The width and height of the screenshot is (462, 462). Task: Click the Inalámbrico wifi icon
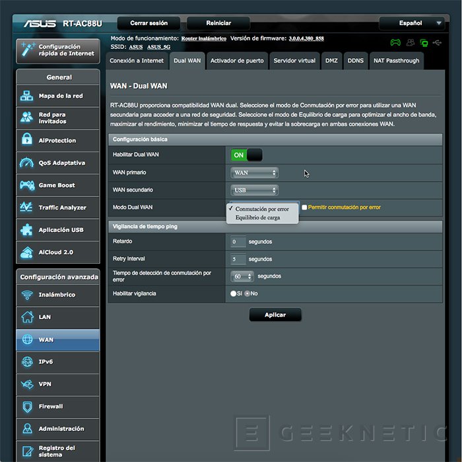28,294
